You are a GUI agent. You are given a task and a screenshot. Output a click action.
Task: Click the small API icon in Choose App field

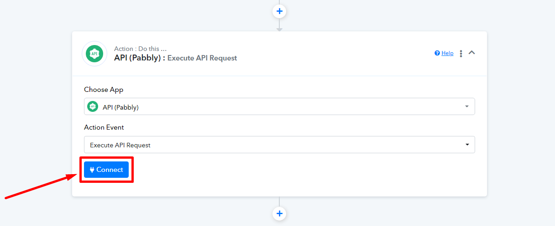click(x=93, y=107)
